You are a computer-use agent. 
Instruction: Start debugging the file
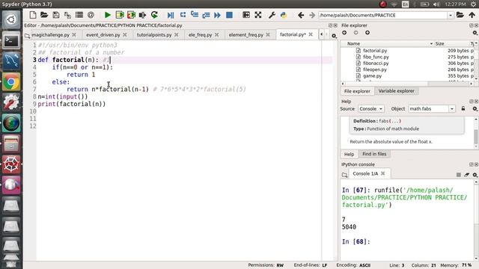pos(171,15)
